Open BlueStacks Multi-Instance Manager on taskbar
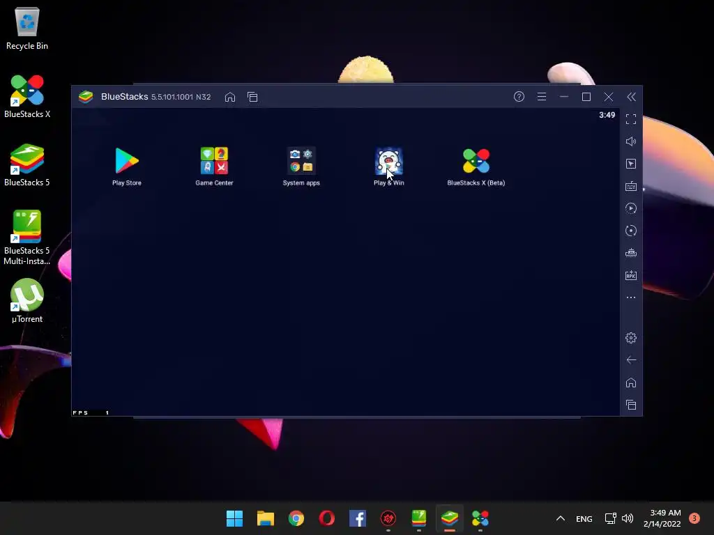Viewport: 714px width, 535px height. tap(419, 518)
